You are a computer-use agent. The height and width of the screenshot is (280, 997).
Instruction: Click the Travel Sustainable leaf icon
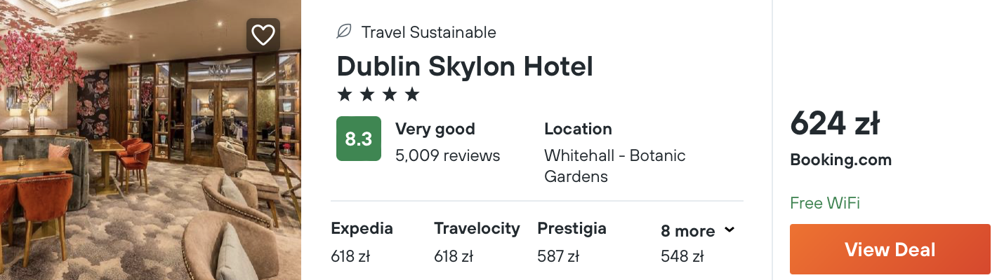pyautogui.click(x=344, y=32)
